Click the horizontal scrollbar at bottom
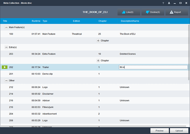 (93, 126)
